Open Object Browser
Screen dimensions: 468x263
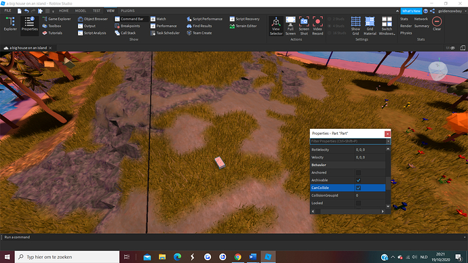[93, 19]
